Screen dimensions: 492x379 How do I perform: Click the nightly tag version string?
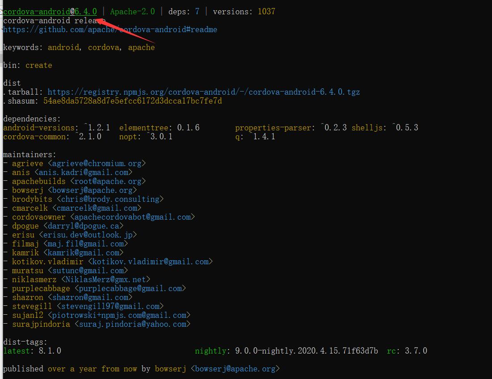point(307,351)
